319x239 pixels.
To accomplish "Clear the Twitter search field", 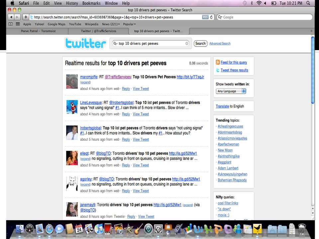I will [x=187, y=43].
